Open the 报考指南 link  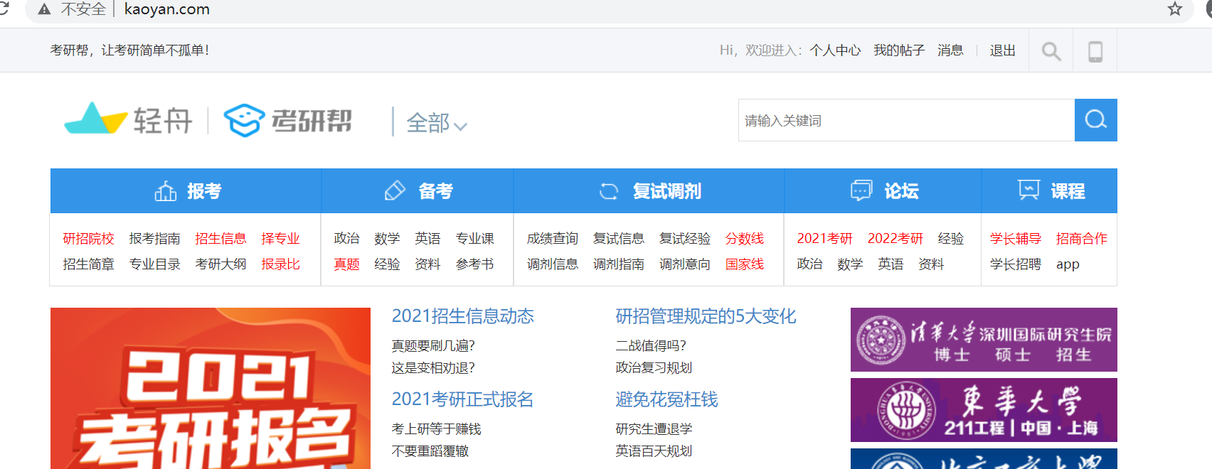[154, 239]
